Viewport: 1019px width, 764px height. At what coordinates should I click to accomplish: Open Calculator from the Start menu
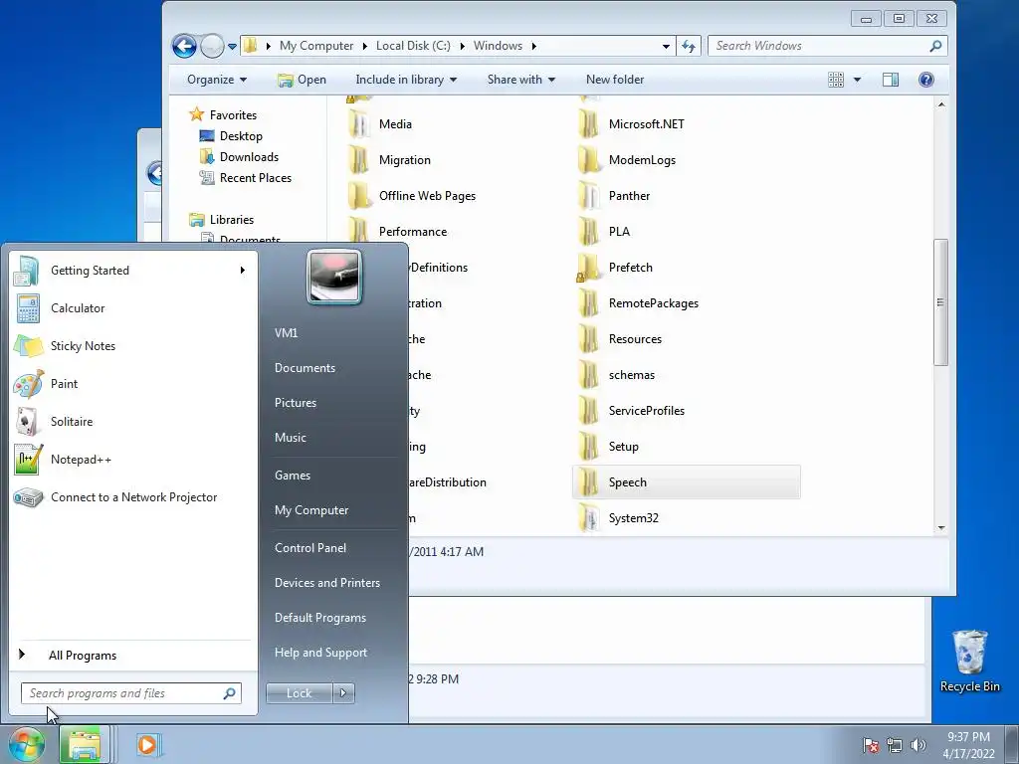click(133, 308)
